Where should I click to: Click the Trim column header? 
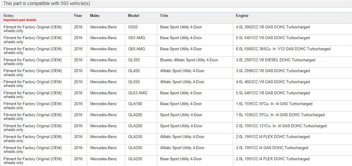164,16
